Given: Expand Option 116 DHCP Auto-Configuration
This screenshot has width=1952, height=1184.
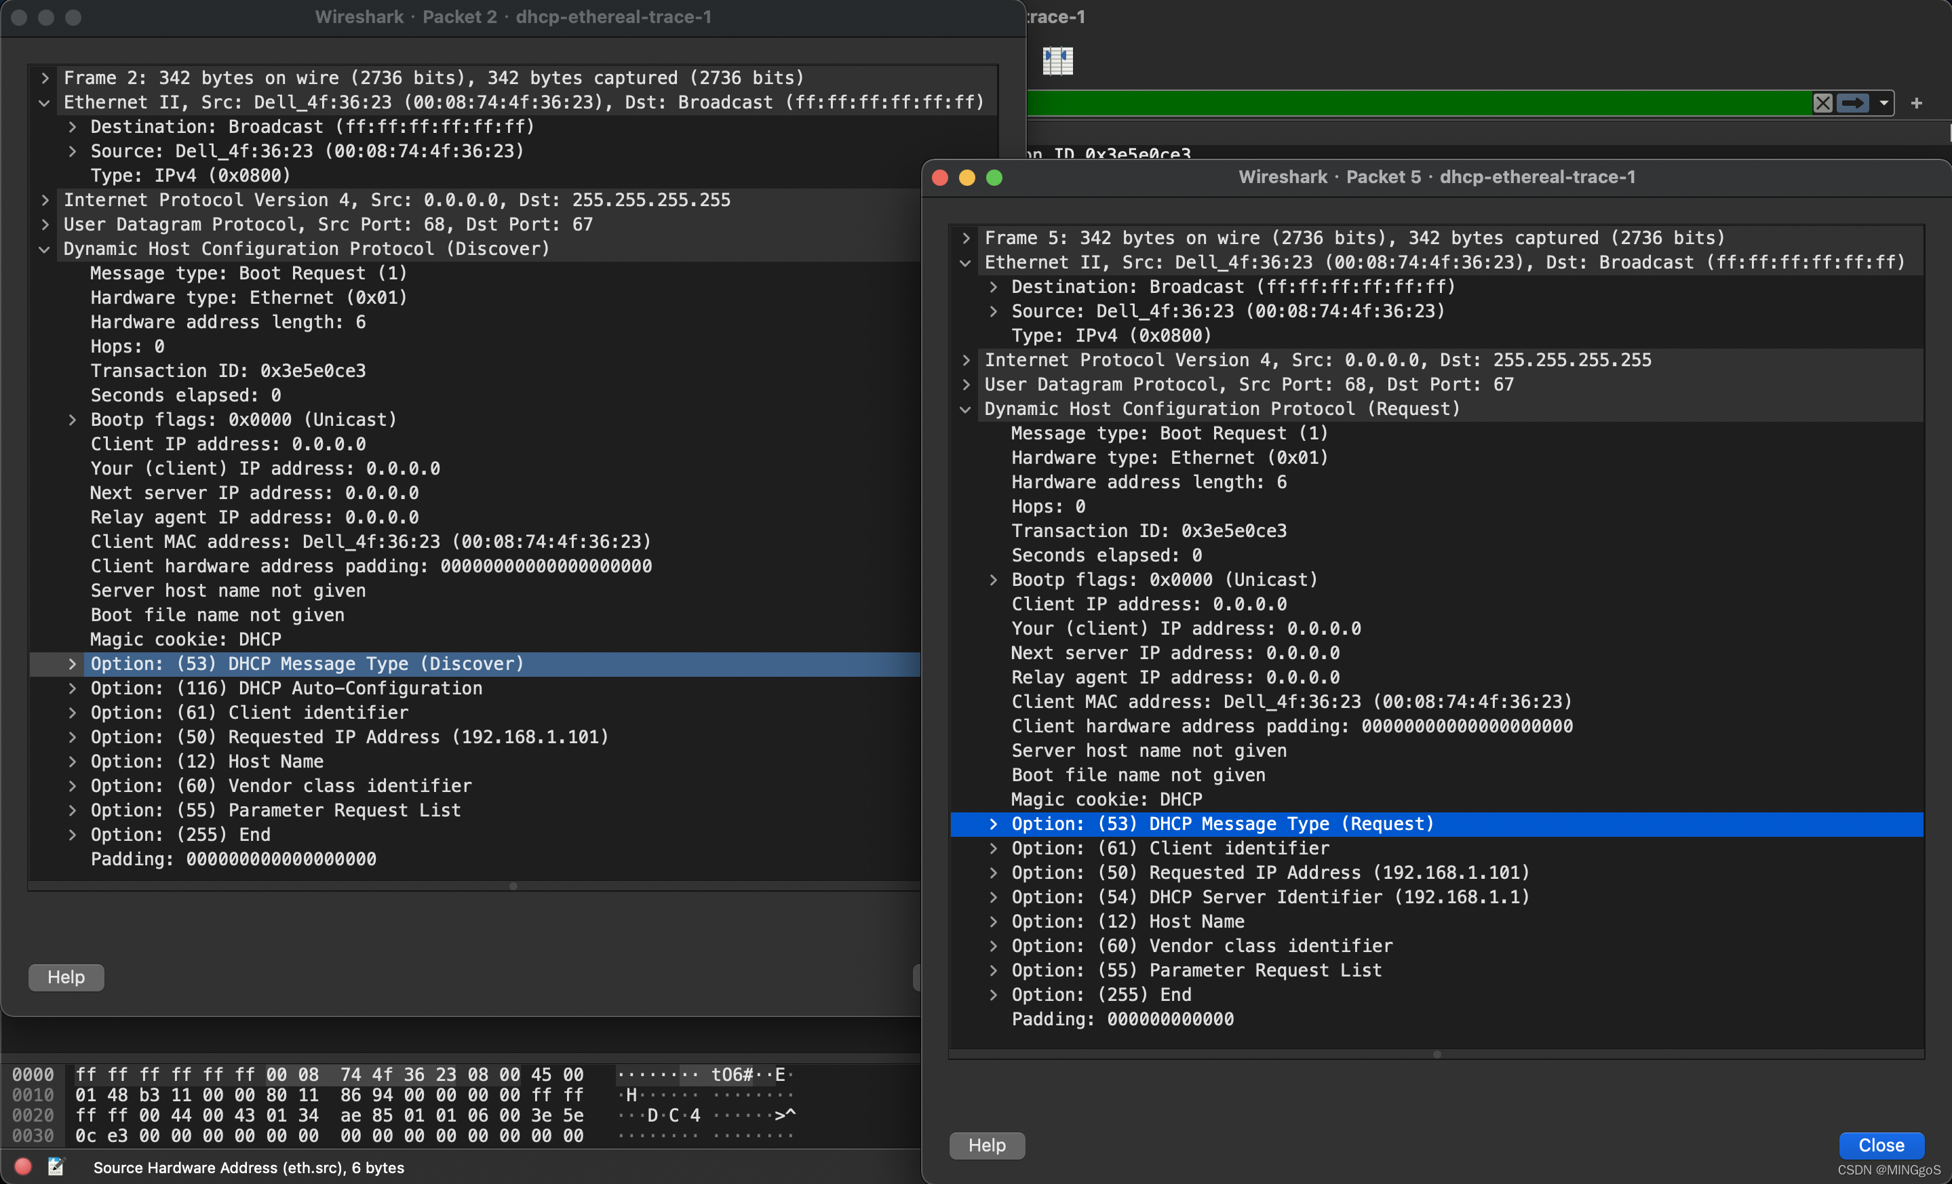Looking at the screenshot, I should (x=72, y=688).
